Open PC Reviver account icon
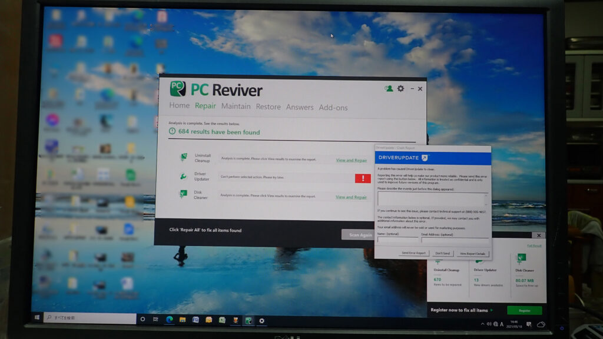 coord(389,88)
